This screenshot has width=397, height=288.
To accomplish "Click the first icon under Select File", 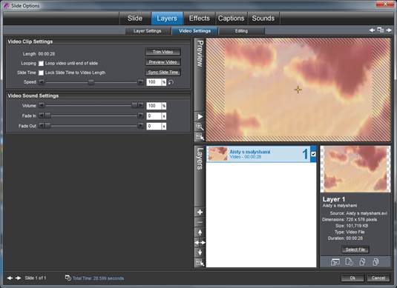I will pyautogui.click(x=335, y=262).
